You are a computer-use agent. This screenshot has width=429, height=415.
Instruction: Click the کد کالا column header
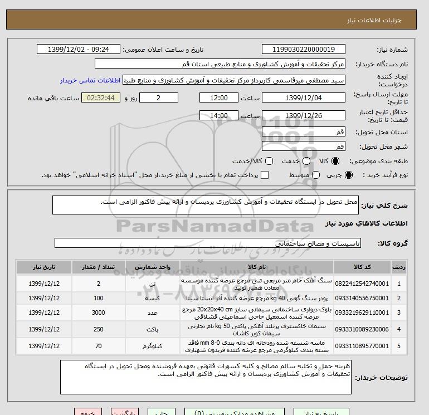(x=362, y=267)
